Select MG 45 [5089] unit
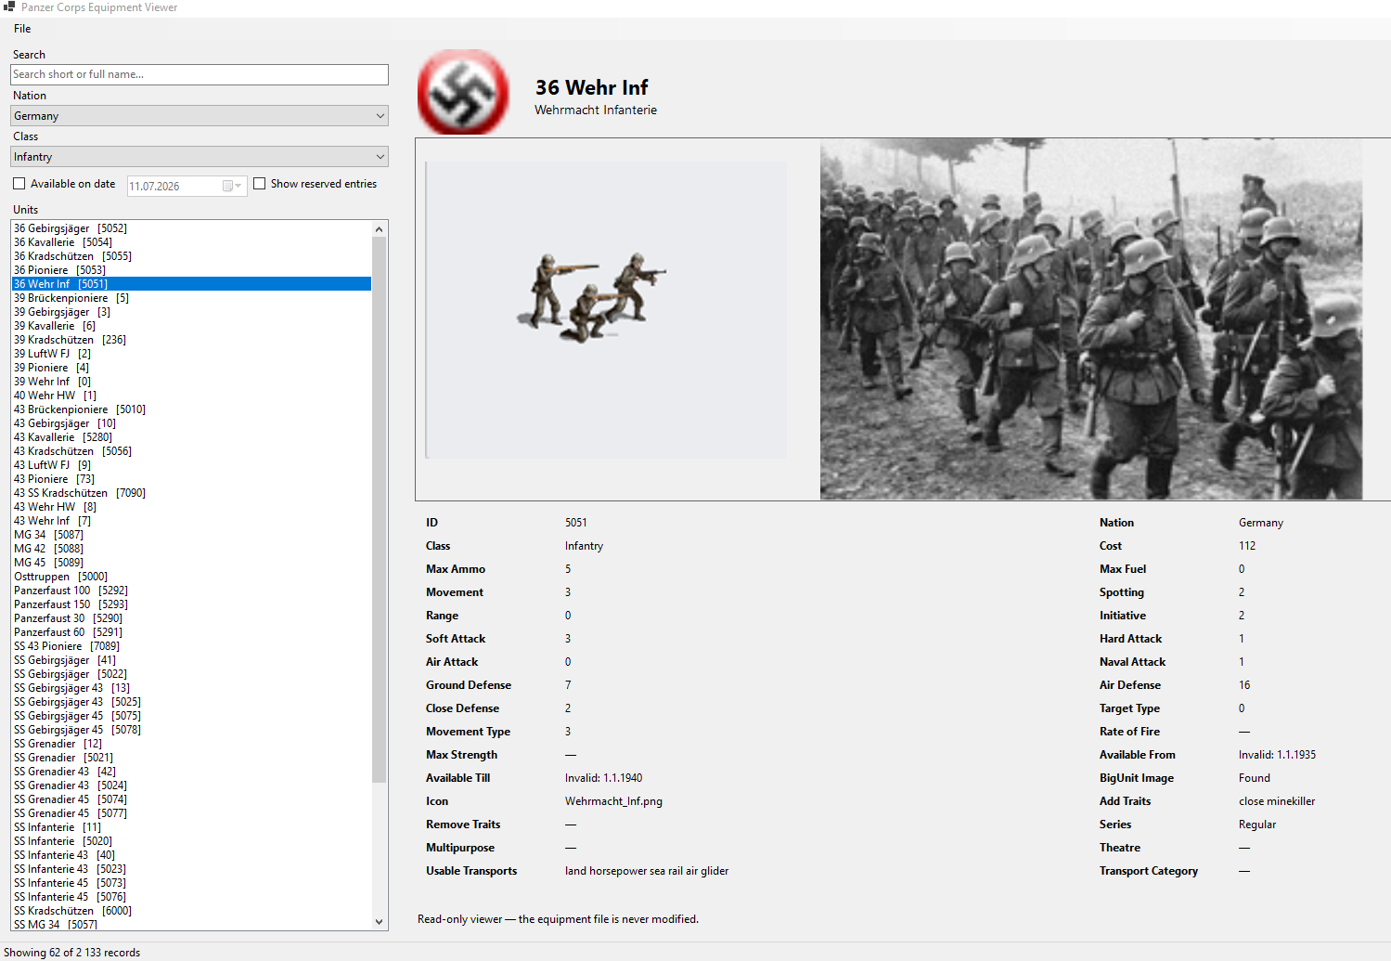Viewport: 1391px width, 961px height. point(191,563)
